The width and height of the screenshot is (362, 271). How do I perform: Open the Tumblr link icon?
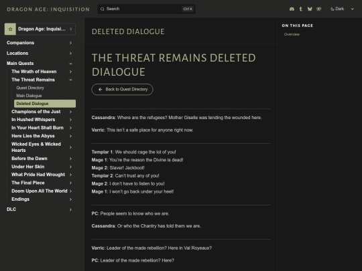click(x=300, y=9)
